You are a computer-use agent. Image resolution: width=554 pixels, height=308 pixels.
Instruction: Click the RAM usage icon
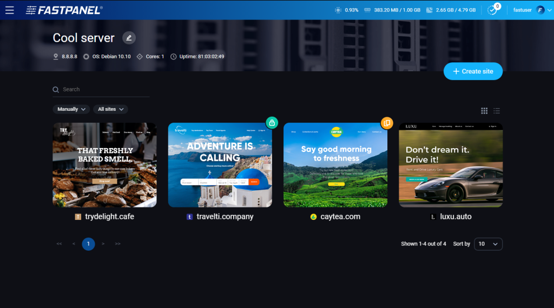367,10
